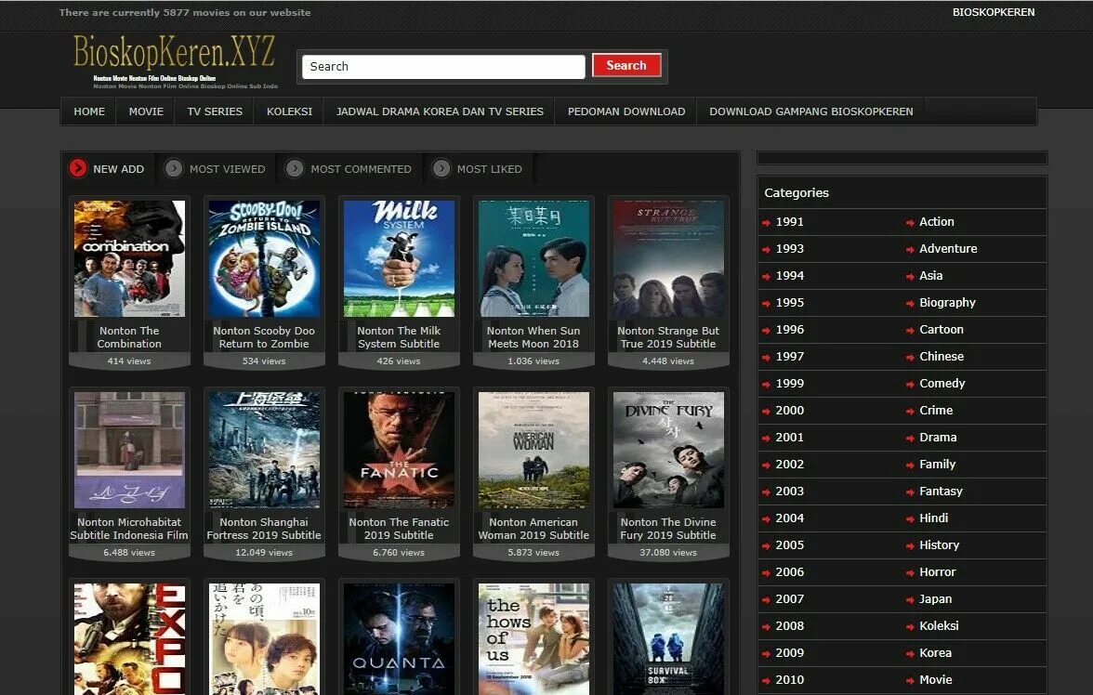Open The Fanatic movie poster
Image resolution: width=1093 pixels, height=695 pixels.
(x=399, y=450)
